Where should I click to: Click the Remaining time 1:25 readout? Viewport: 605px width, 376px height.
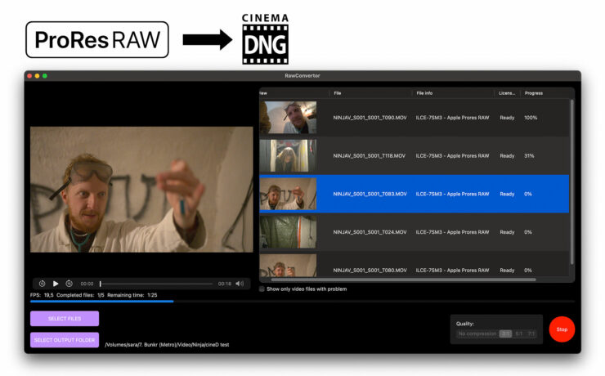click(132, 295)
